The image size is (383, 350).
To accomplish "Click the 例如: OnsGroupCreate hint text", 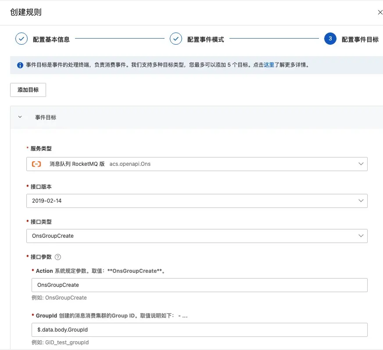I will [x=59, y=298].
